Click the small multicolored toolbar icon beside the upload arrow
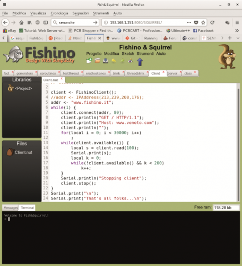The height and width of the screenshot is (266, 242). point(131,61)
